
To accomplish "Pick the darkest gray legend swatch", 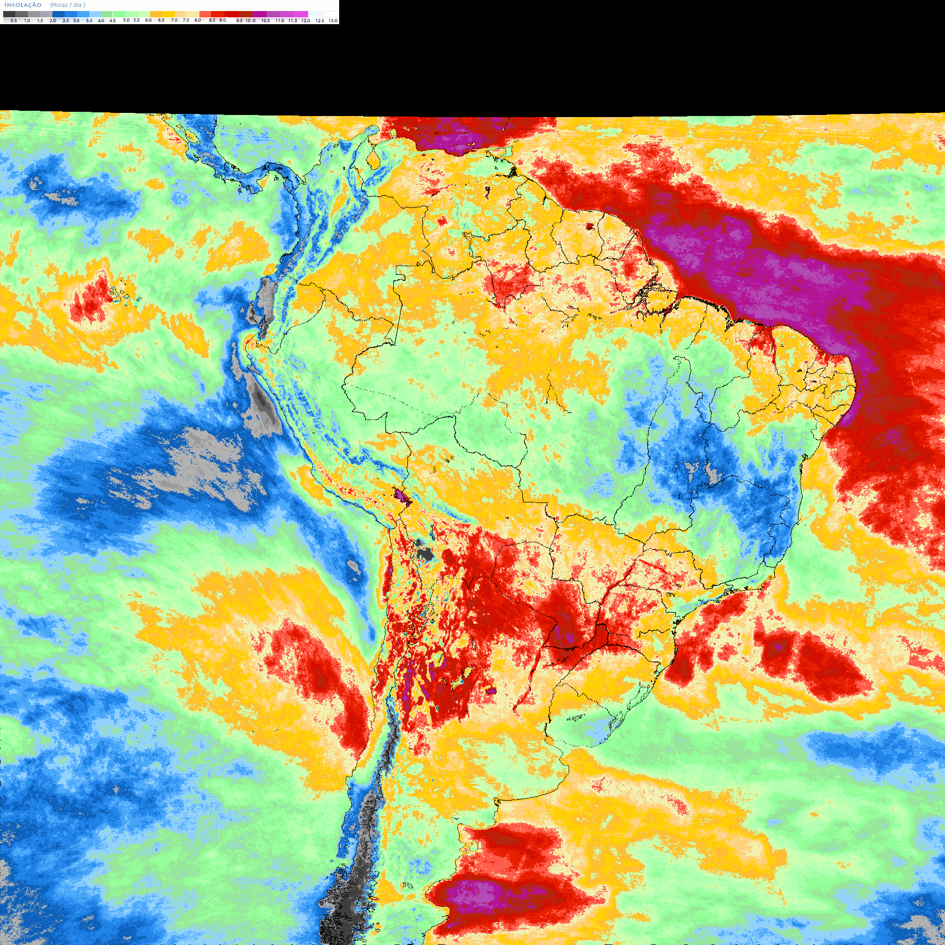I will click(9, 14).
